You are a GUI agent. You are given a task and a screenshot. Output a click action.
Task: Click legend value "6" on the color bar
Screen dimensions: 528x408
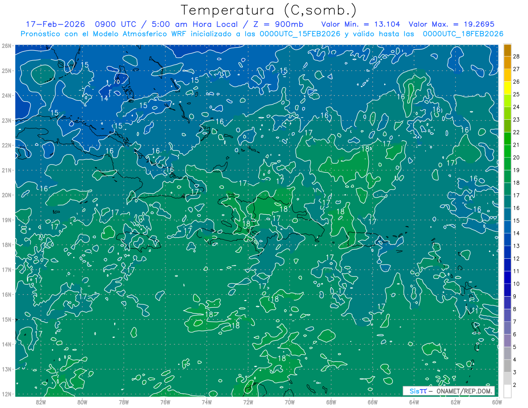coord(515,334)
